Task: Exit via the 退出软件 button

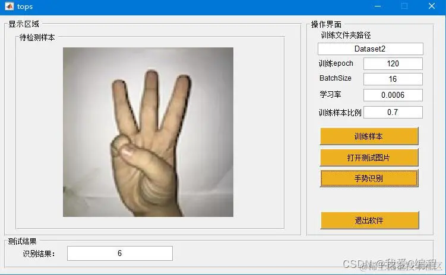Action: point(369,220)
